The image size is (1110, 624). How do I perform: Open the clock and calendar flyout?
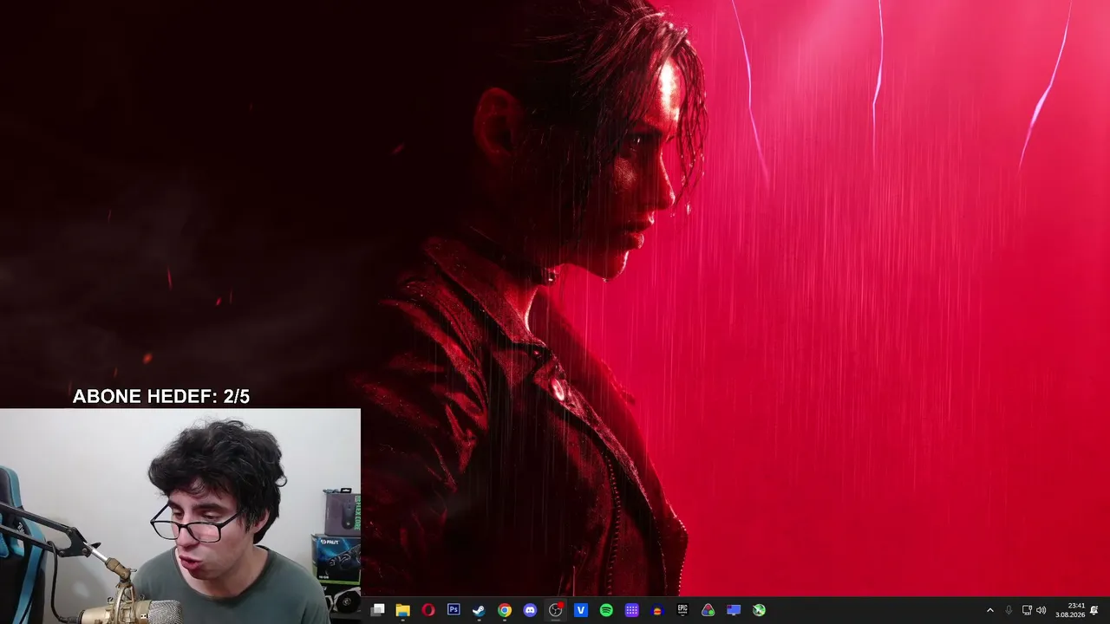pyautogui.click(x=1070, y=610)
